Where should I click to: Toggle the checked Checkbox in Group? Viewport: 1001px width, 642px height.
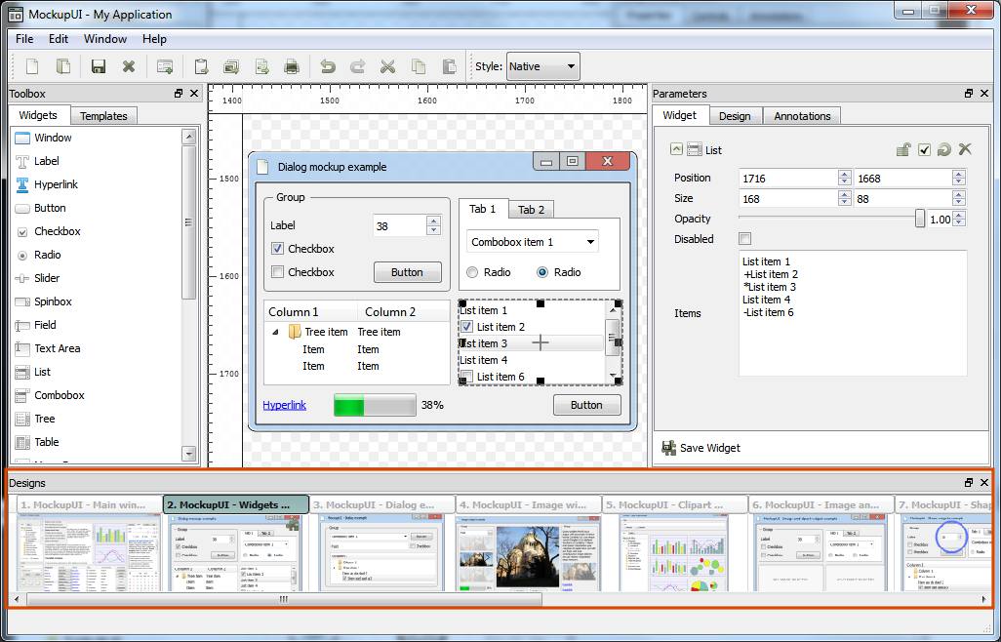click(x=277, y=249)
